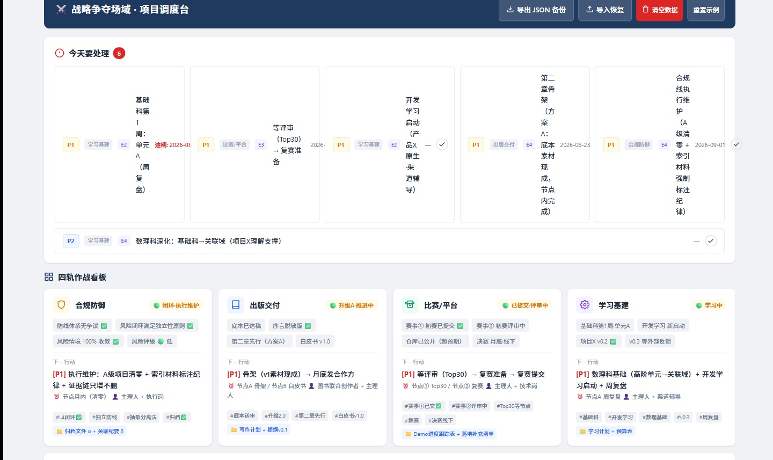773x460 pixels.
Task: Click alarm icon before 节点① Top30
Action: [x=405, y=386]
